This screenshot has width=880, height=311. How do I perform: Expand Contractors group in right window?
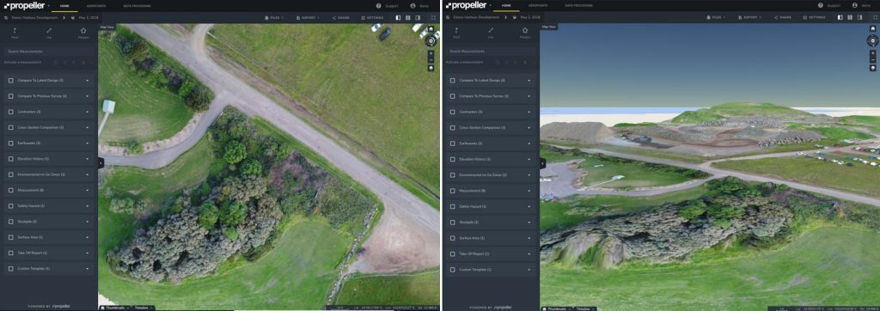pos(529,112)
